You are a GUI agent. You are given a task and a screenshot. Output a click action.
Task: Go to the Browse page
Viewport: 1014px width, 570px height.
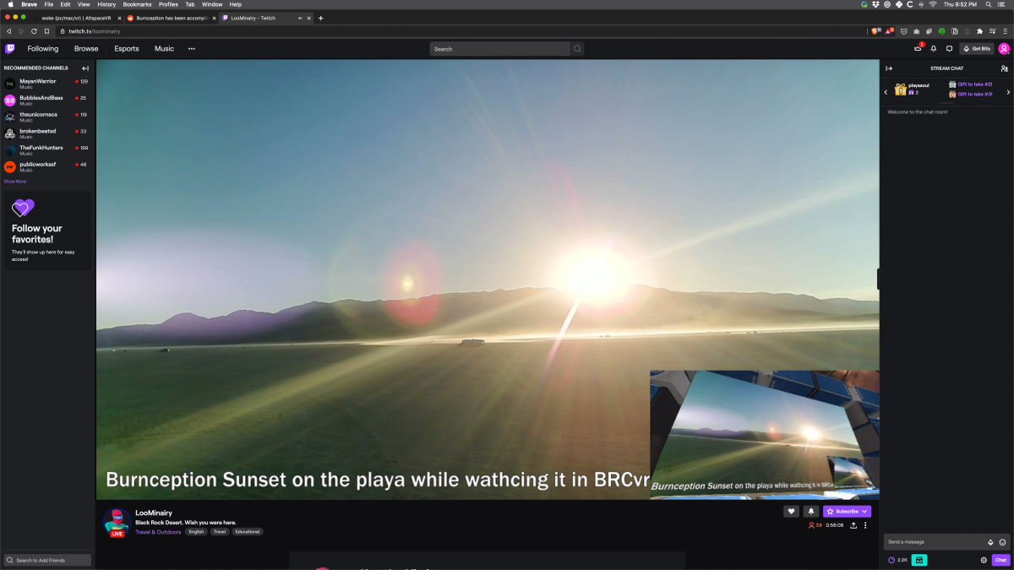(x=86, y=49)
